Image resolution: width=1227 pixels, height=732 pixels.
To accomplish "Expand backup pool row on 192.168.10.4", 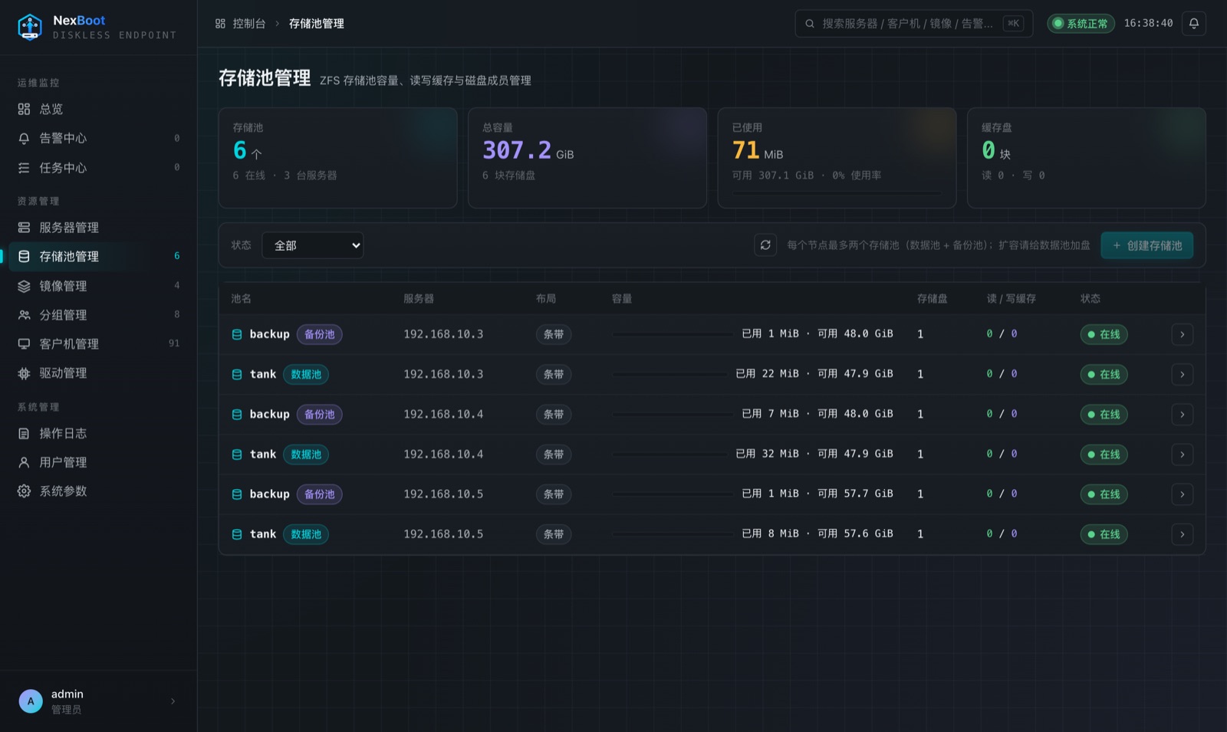I will tap(1182, 415).
